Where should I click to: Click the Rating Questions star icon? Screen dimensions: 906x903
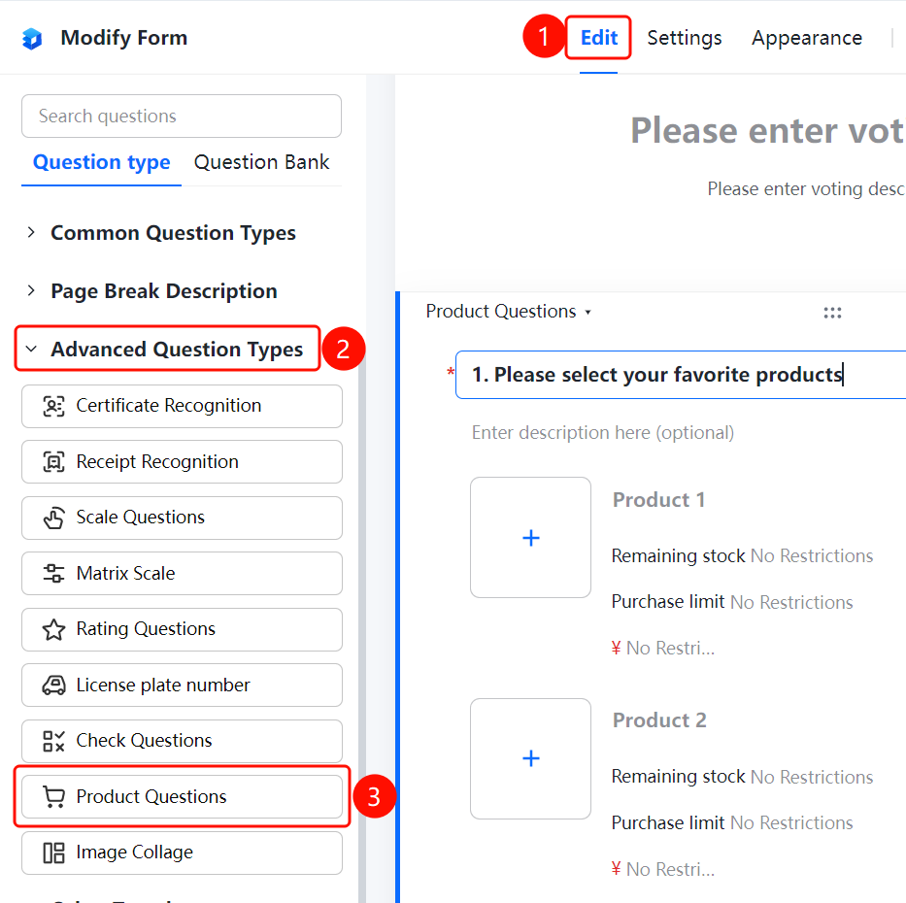(x=53, y=629)
